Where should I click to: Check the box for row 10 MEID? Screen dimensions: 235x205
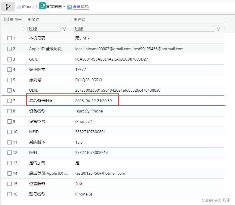pos(10,132)
